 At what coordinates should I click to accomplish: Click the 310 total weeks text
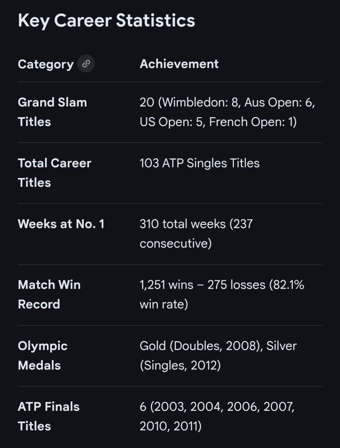196,224
